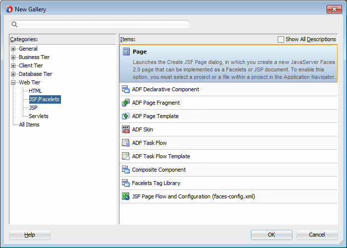
Task: Click the New Gallery title bar application icon
Action: tap(9, 9)
